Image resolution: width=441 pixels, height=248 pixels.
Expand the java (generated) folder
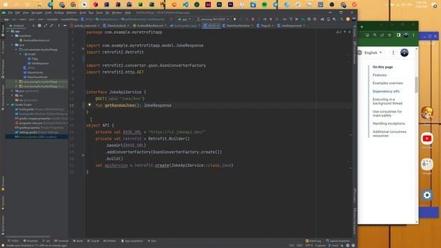pos(12,91)
